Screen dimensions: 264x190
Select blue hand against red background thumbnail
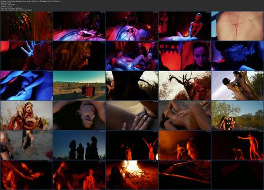pyautogui.click(x=26, y=56)
